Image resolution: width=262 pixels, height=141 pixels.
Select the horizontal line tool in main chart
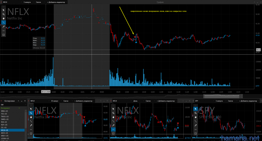pyautogui.click(x=4, y=31)
